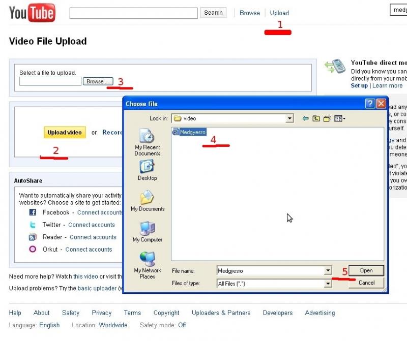Click the Orkut icon in AutoShare
This screenshot has width=407, height=341.
(x=33, y=249)
